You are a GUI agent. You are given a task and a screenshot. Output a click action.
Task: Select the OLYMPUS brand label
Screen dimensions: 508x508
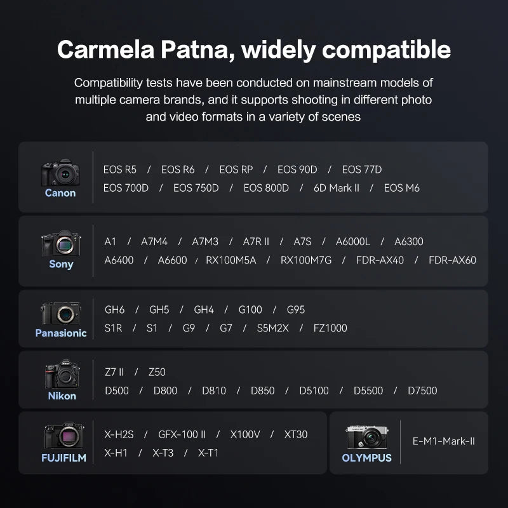367,458
